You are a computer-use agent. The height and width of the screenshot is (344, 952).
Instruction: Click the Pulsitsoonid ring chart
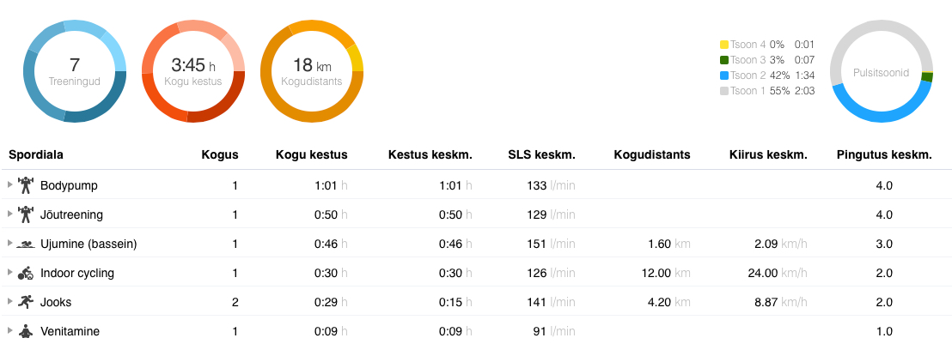point(882,70)
